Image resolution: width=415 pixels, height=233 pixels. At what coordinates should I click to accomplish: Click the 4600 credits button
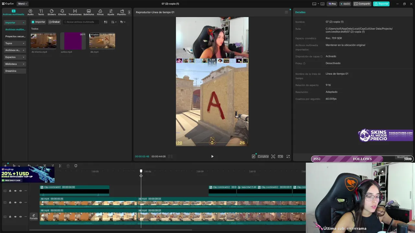(345, 4)
